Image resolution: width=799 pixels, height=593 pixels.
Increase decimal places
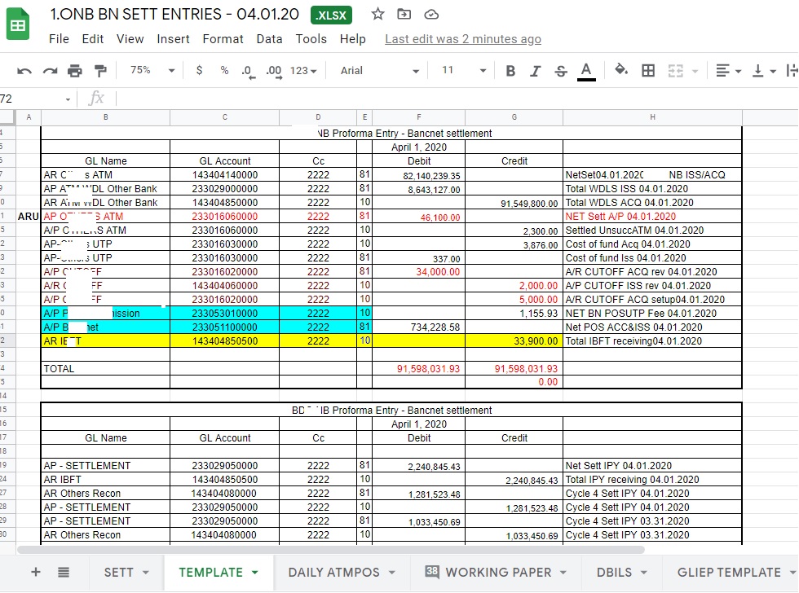coord(274,71)
